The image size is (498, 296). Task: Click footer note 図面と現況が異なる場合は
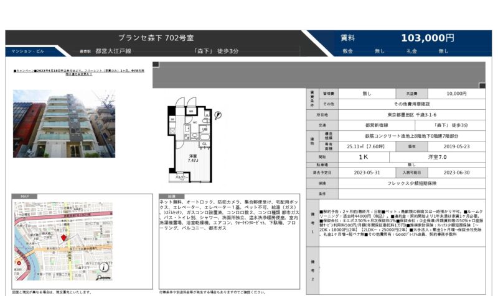(52, 292)
